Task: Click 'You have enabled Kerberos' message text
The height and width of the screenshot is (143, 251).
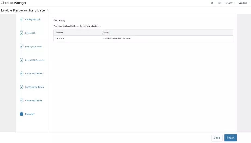Action: (x=77, y=26)
